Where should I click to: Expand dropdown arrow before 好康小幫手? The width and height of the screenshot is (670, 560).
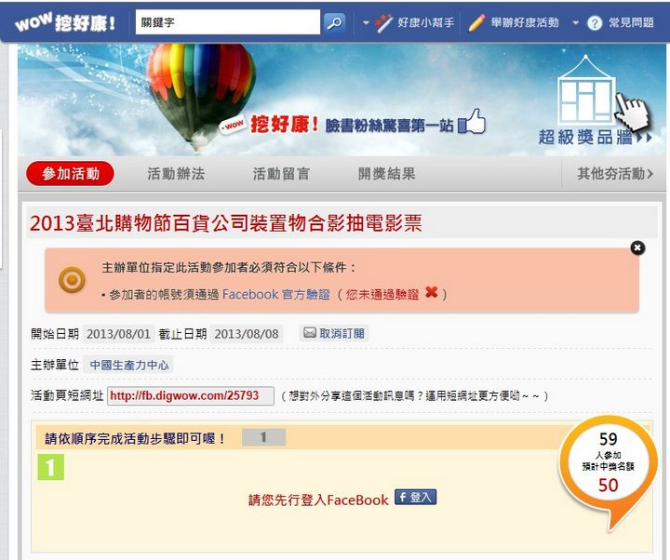366,22
